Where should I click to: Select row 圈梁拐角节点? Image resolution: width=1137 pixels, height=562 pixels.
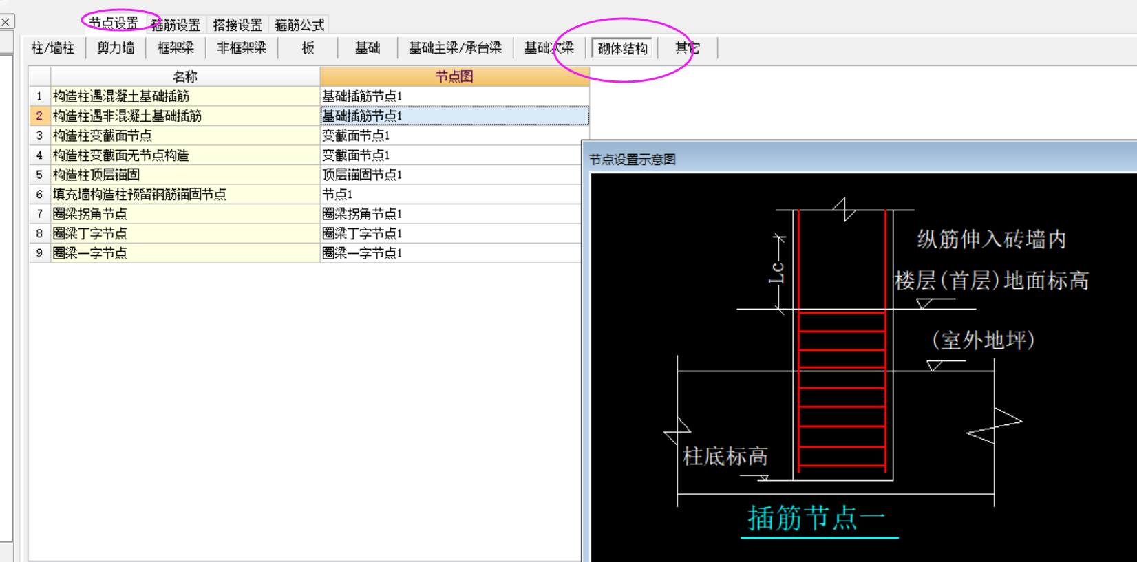pyautogui.click(x=185, y=214)
